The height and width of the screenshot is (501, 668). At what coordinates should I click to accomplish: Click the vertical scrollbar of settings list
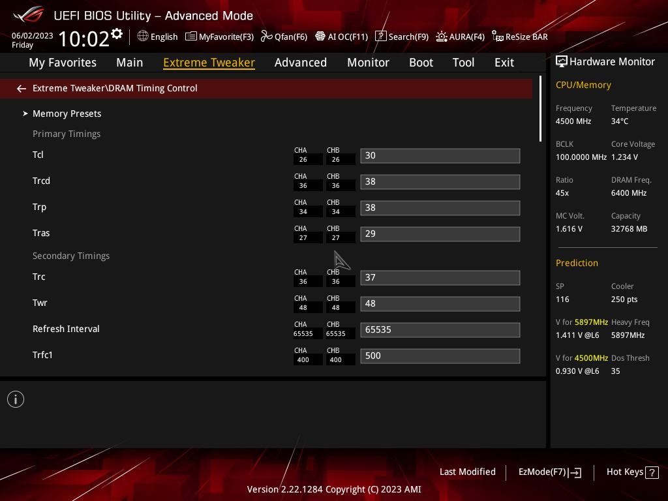click(x=540, y=109)
